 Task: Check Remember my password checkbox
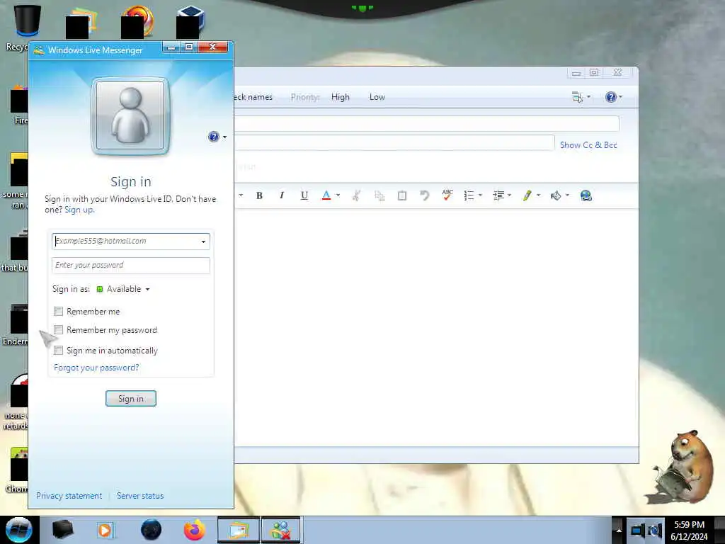58,330
